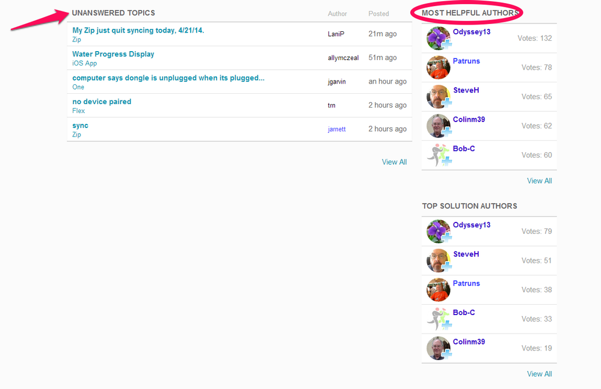
Task: Select the 'Votes: 38' text
Action: tap(537, 290)
